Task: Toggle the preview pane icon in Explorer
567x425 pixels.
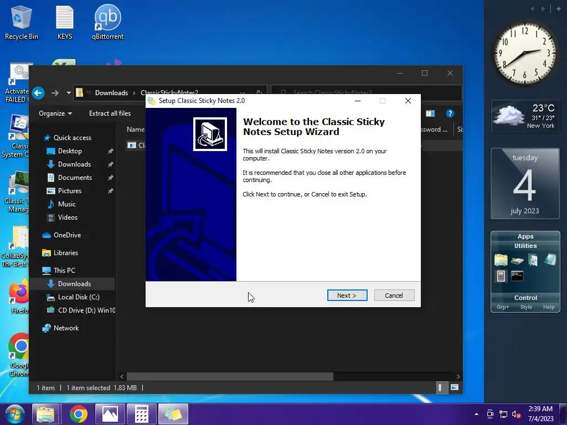Action: (x=430, y=113)
